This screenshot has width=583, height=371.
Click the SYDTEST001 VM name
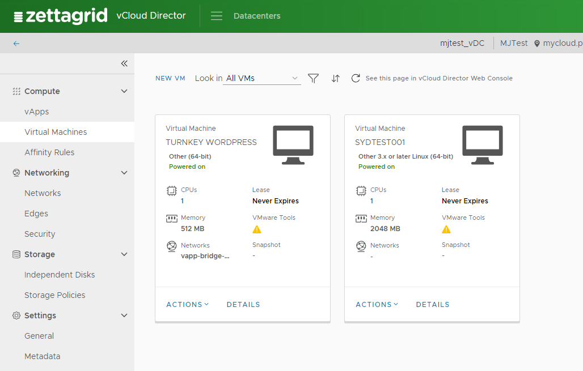[380, 142]
